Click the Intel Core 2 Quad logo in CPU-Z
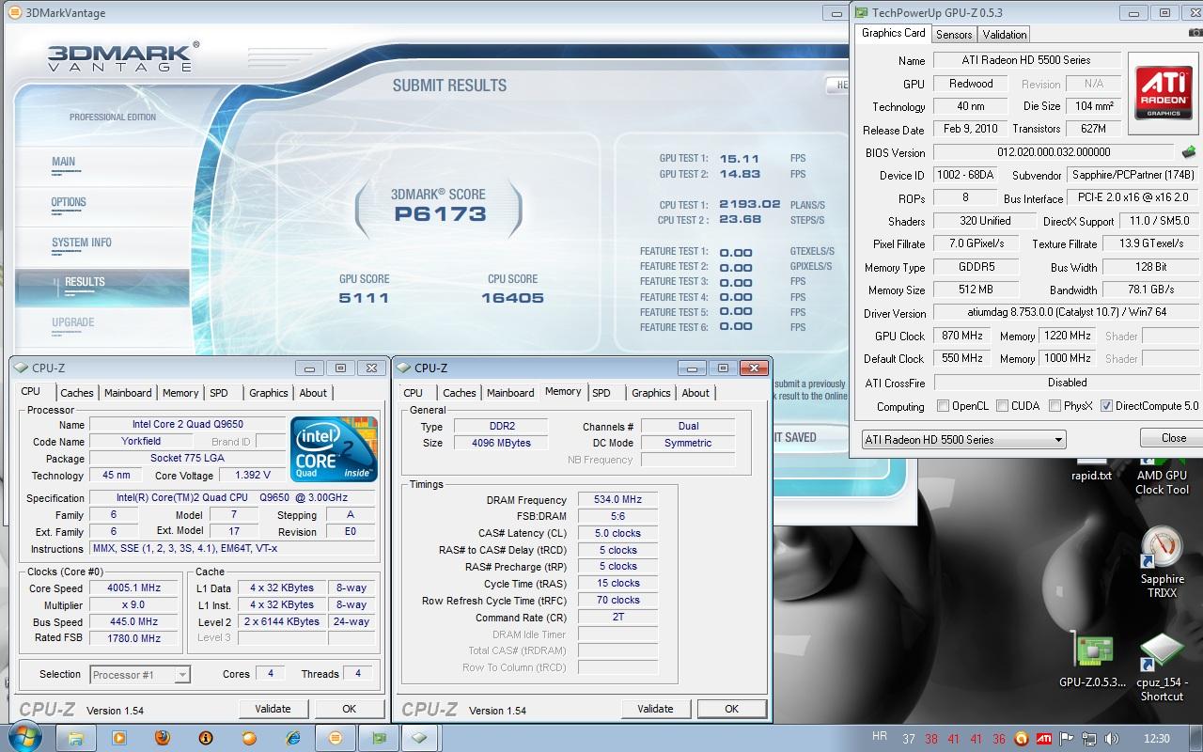This screenshot has width=1203, height=752. point(335,448)
